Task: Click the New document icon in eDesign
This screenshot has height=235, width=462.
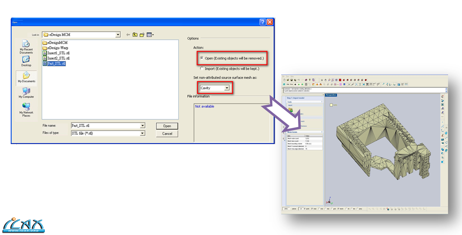Action: coord(284,80)
